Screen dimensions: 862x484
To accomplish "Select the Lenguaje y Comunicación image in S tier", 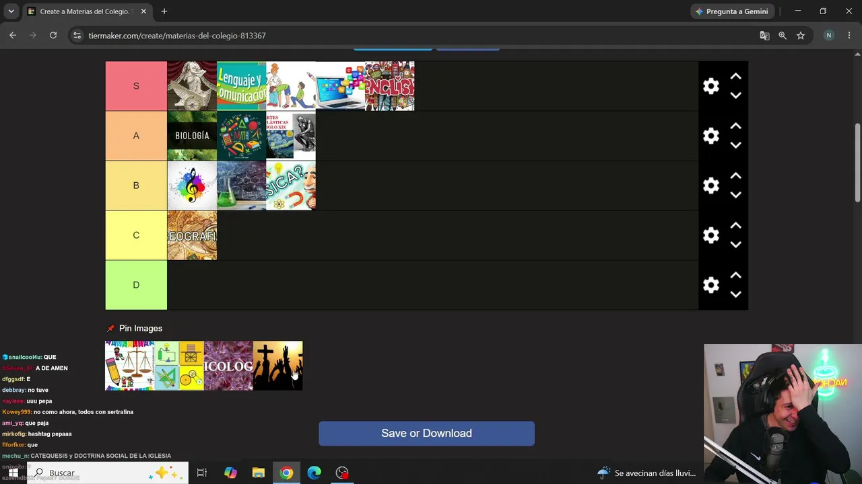I will point(241,86).
